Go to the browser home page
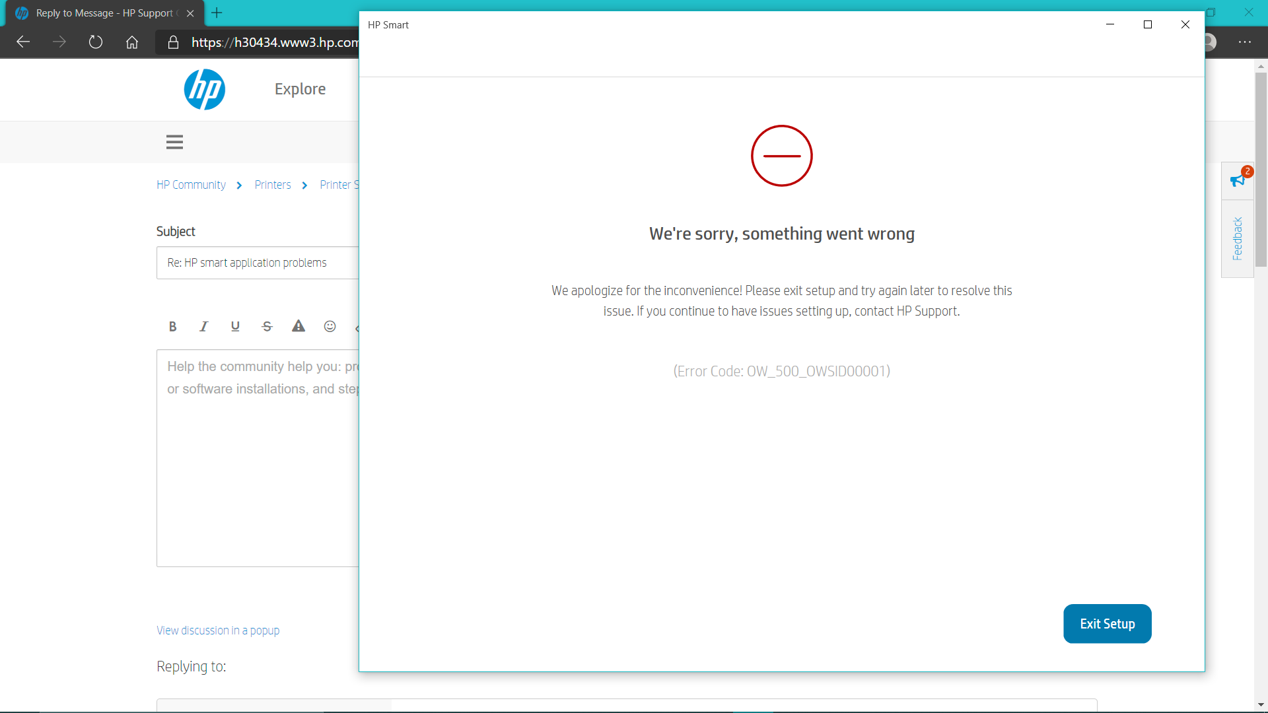This screenshot has width=1268, height=713. click(x=132, y=42)
